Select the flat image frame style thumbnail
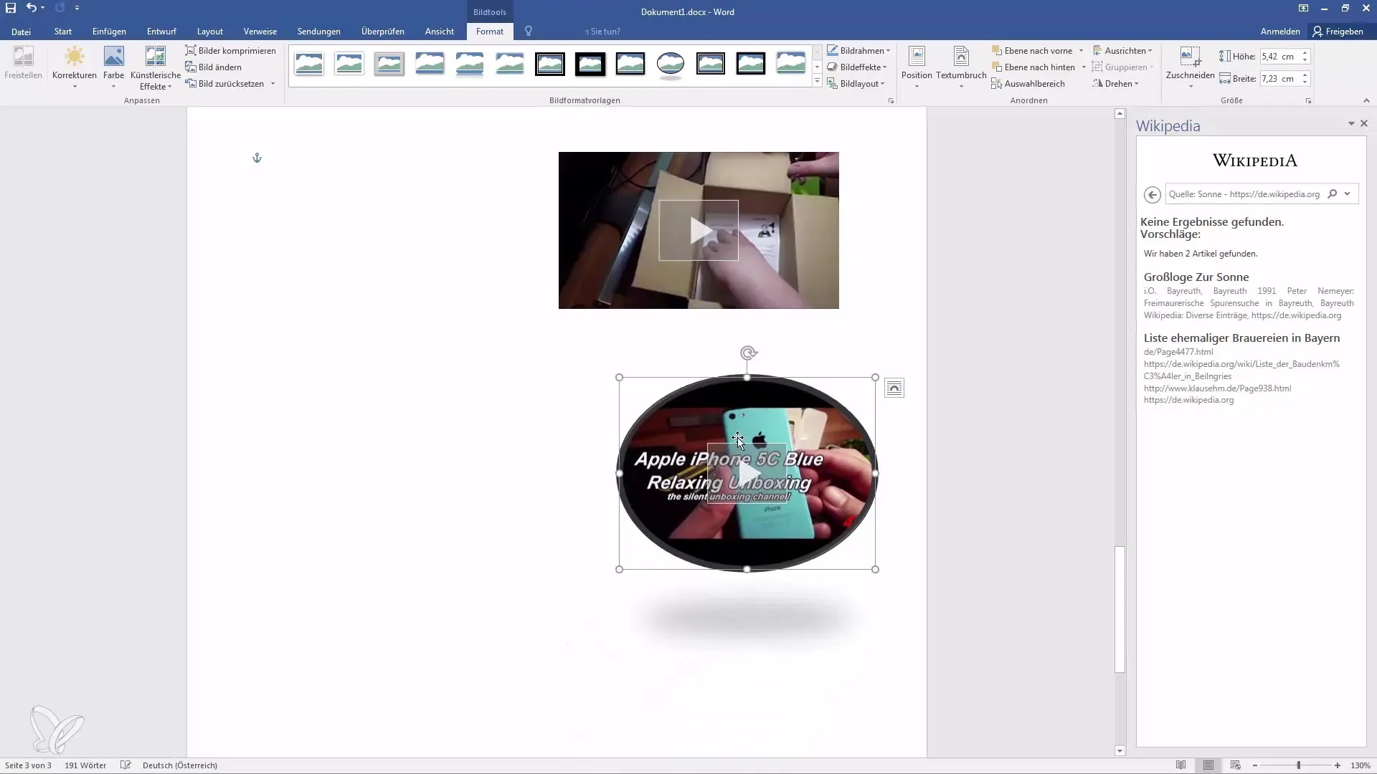The image size is (1377, 774). point(550,62)
